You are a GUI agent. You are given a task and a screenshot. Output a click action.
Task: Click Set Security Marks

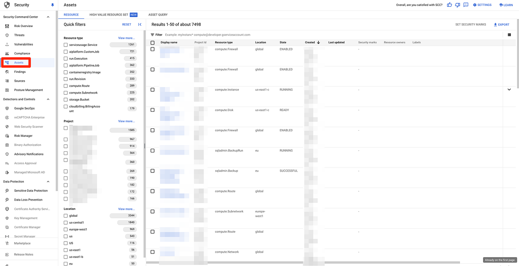470,24
